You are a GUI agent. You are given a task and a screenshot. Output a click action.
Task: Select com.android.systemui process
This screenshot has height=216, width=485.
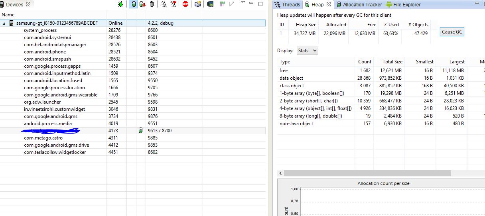pos(133,37)
